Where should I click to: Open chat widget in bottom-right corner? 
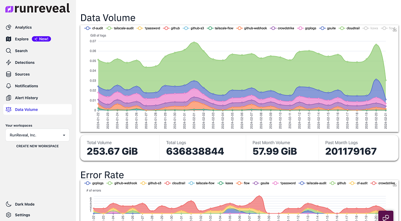pos(386,217)
